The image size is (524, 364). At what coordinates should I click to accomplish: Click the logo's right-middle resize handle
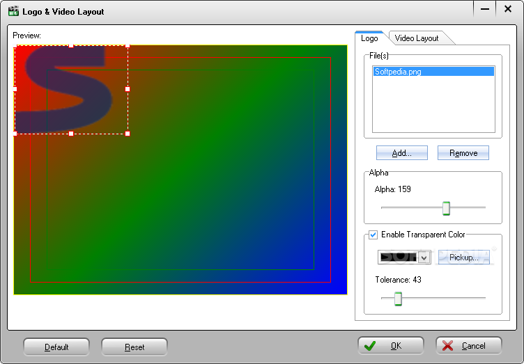(128, 89)
